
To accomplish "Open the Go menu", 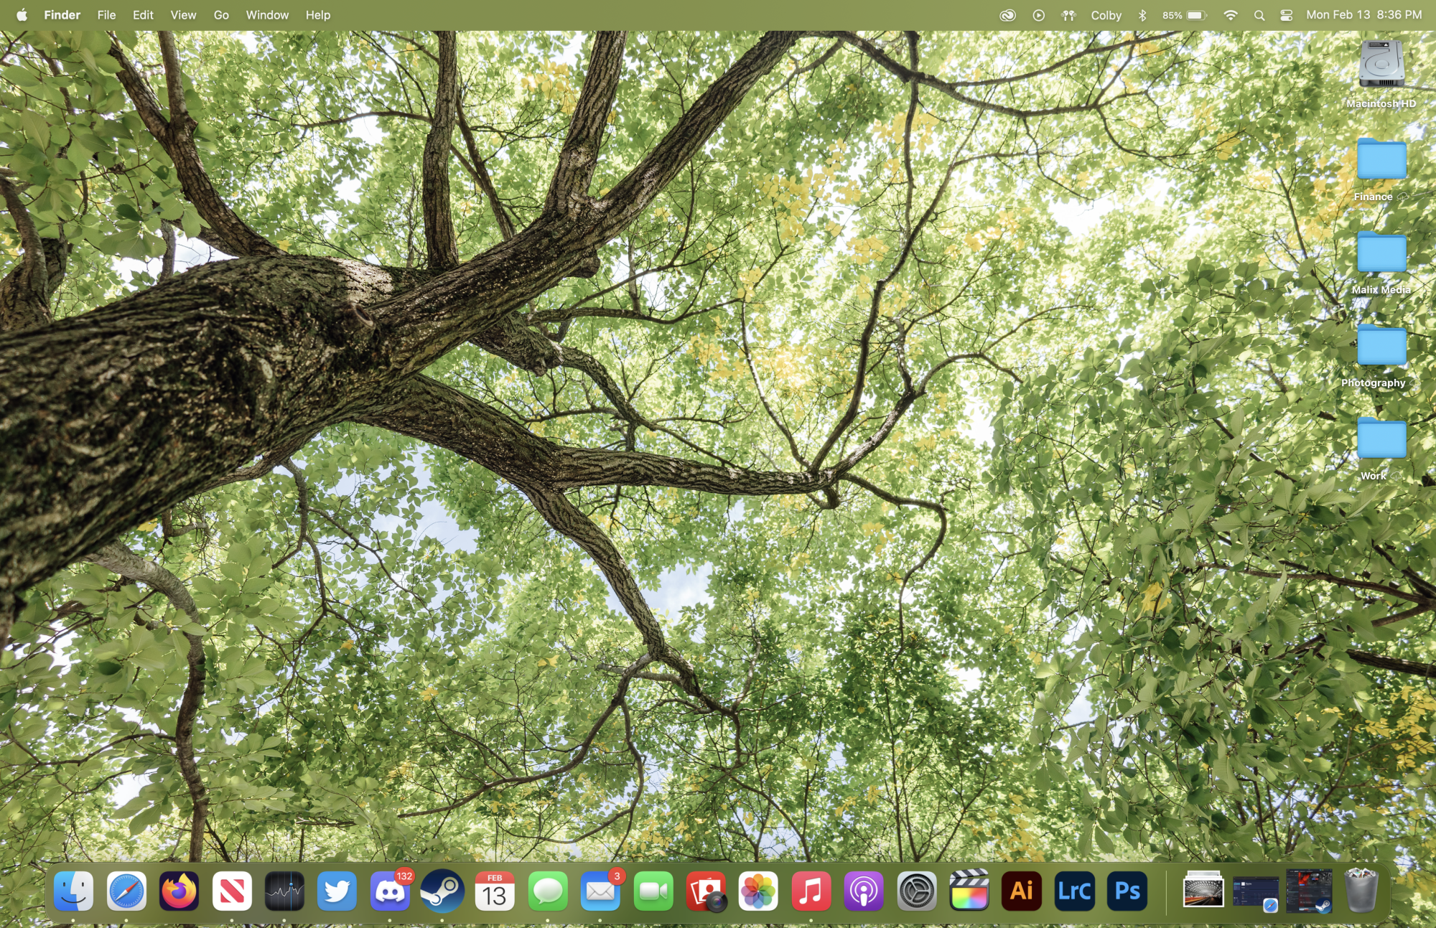I will point(221,15).
